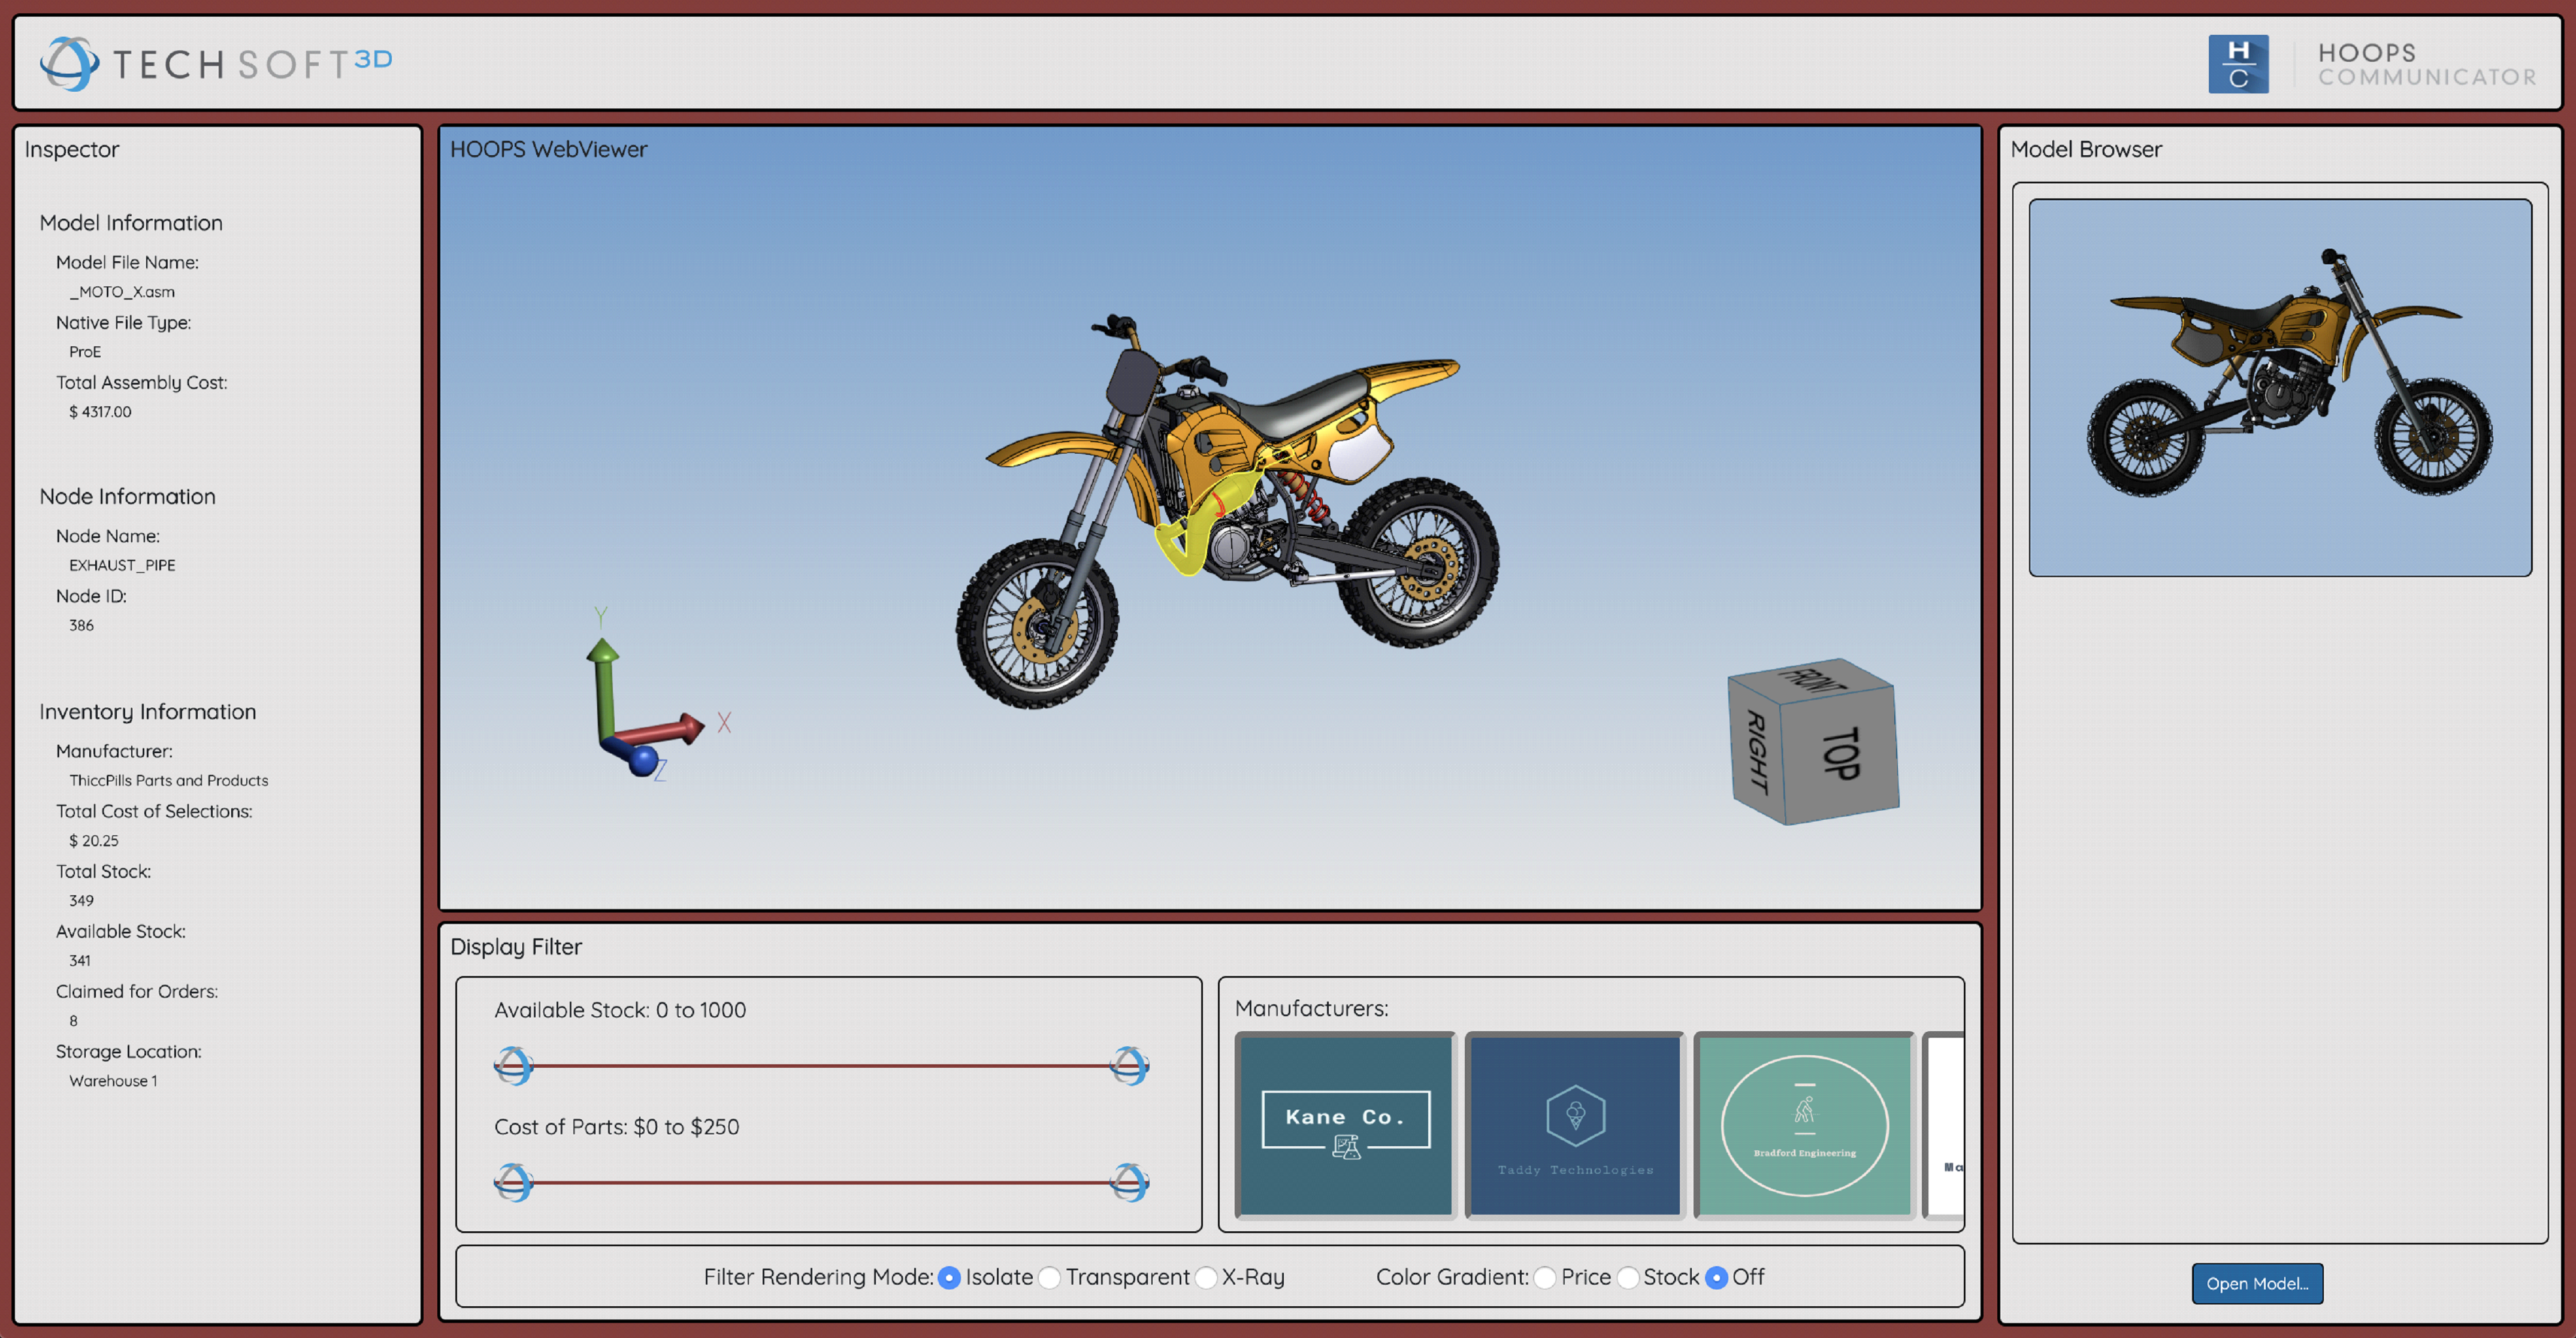Select the Stock color gradient option
This screenshot has height=1338, width=2576.
point(1630,1277)
